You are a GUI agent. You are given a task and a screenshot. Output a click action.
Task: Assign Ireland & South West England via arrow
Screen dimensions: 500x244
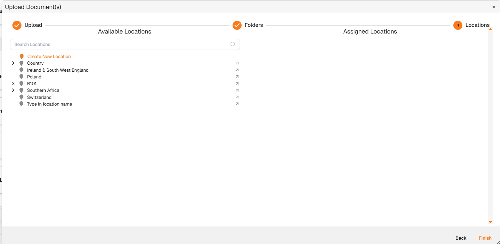pyautogui.click(x=237, y=70)
